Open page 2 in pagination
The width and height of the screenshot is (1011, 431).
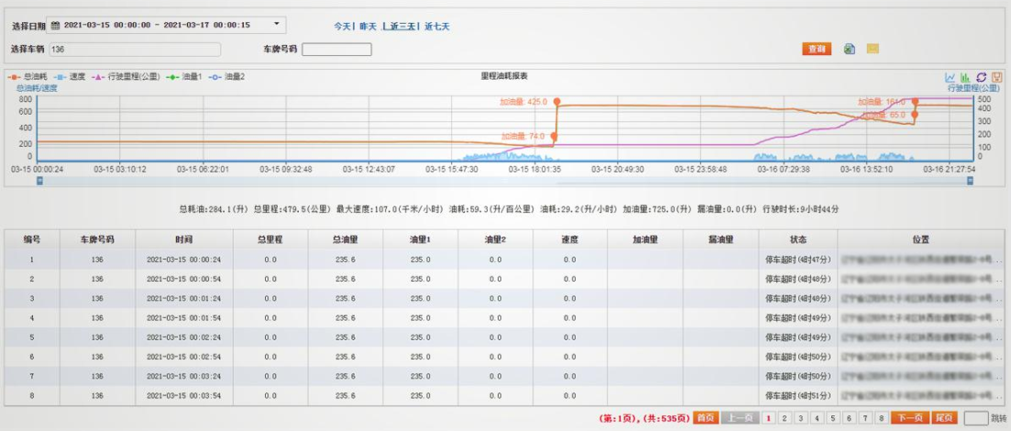pos(785,418)
